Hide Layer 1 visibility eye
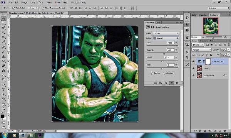 pyautogui.click(x=193, y=68)
